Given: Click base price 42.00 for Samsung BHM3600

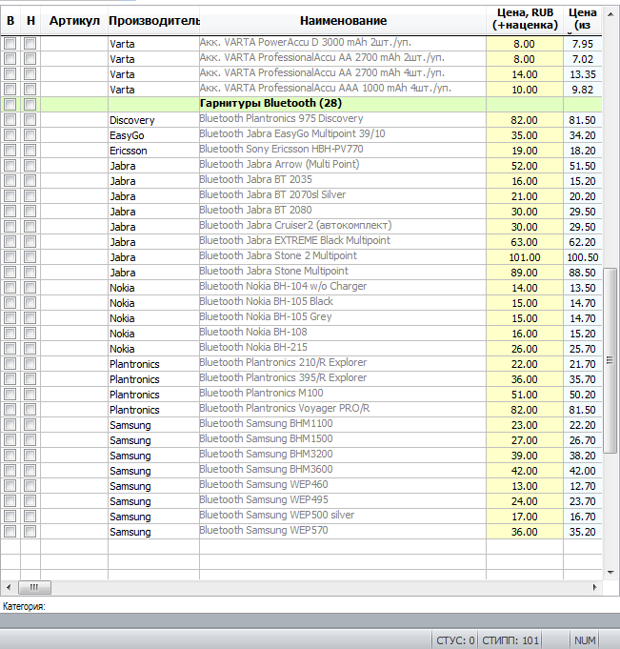Looking at the screenshot, I should (582, 471).
